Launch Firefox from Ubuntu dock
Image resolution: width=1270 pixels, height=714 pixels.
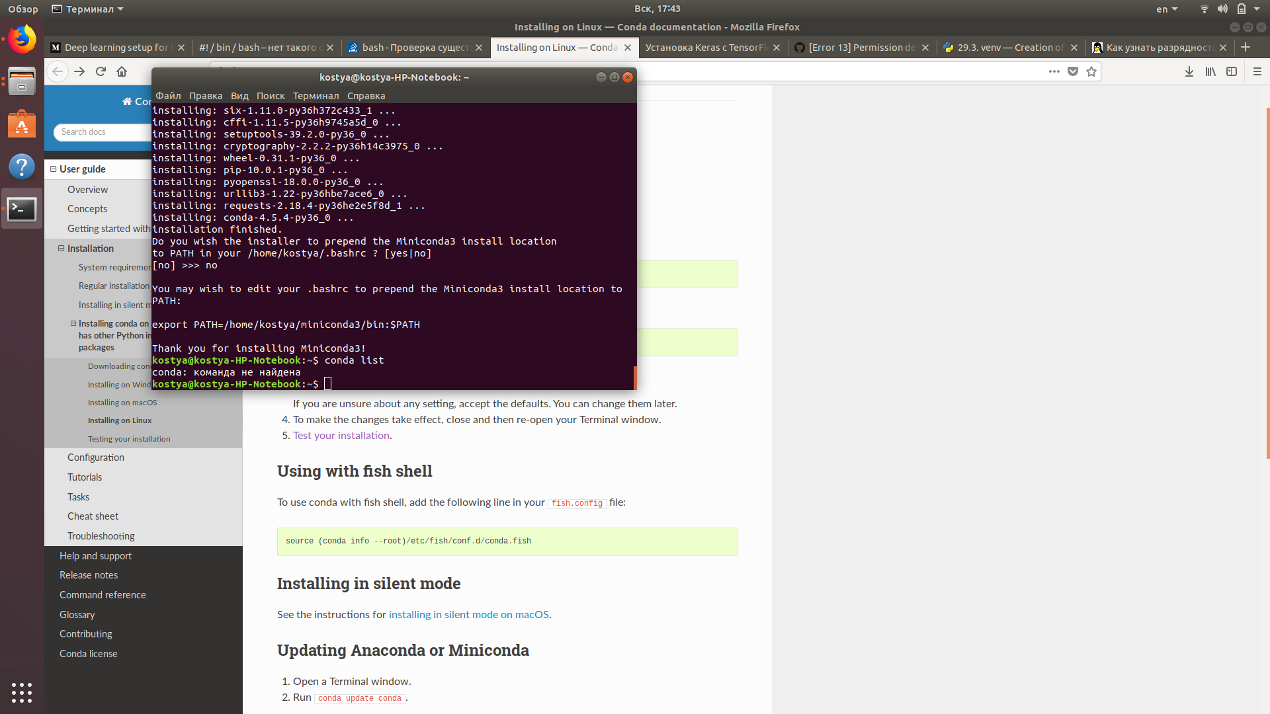(x=22, y=39)
